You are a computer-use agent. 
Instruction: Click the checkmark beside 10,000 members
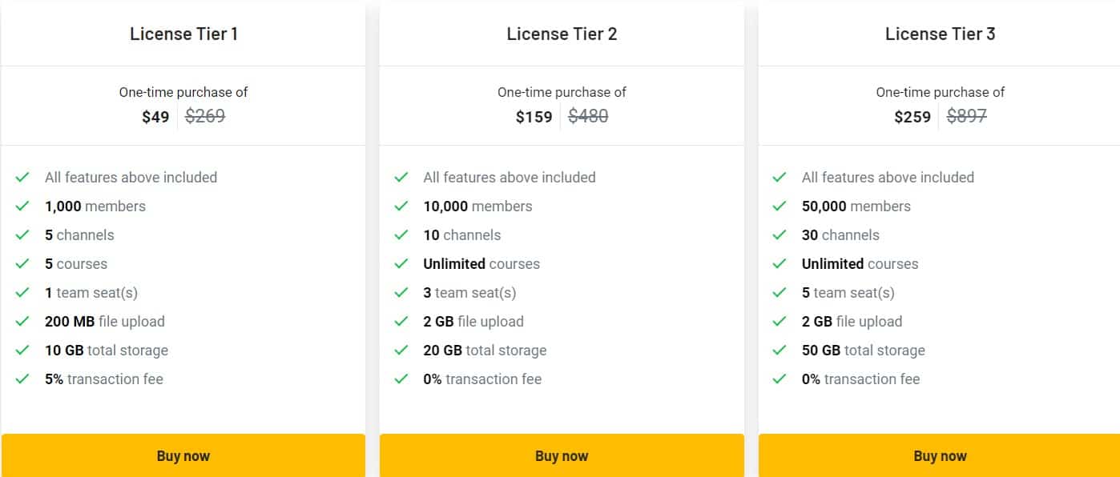(401, 206)
